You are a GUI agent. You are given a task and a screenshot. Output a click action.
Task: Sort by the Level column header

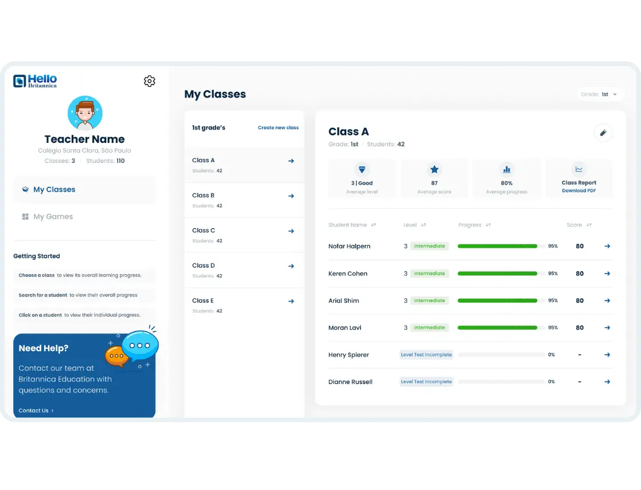pyautogui.click(x=415, y=225)
